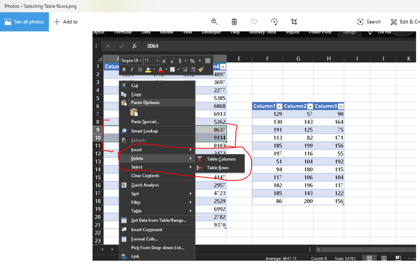Choose Pick From Drop-down List
The height and width of the screenshot is (267, 420).
point(157,247)
